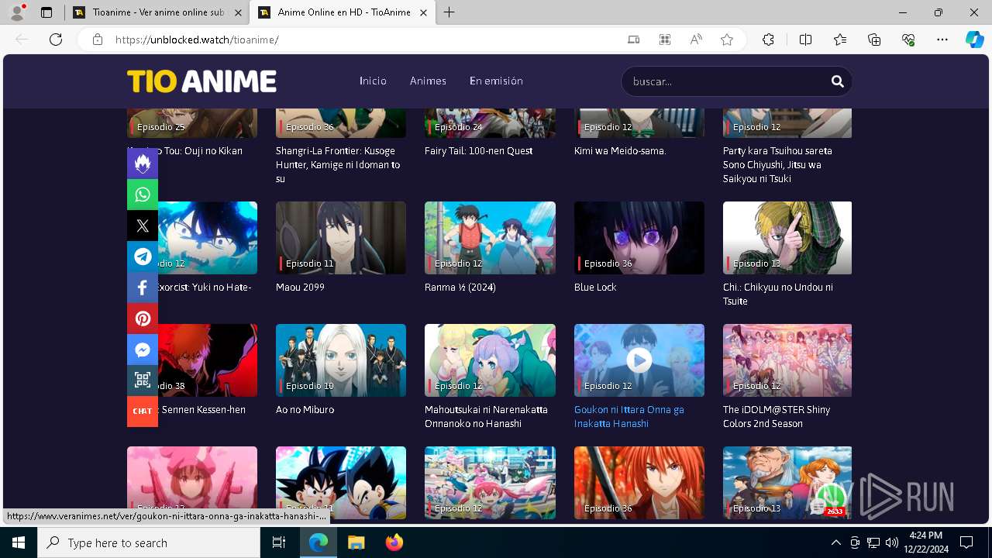
Task: Share on Facebook sidebar icon
Action: pos(143,288)
